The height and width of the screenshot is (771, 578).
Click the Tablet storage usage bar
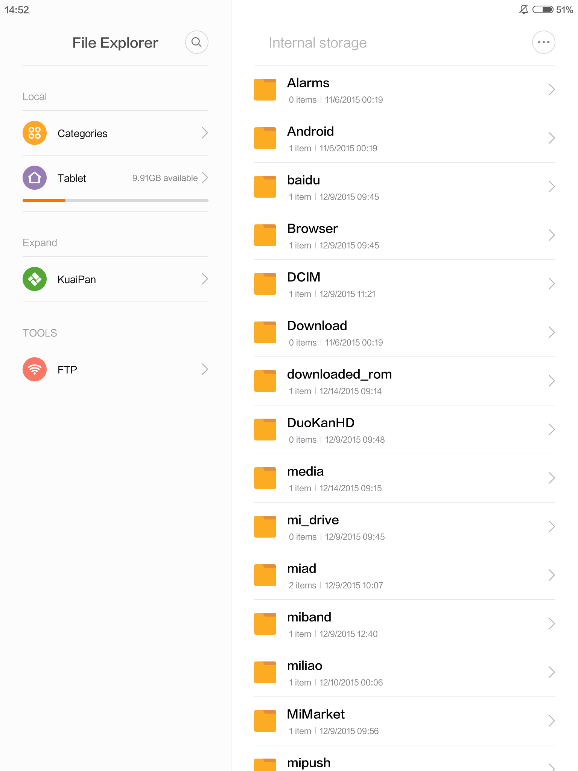pos(116,200)
